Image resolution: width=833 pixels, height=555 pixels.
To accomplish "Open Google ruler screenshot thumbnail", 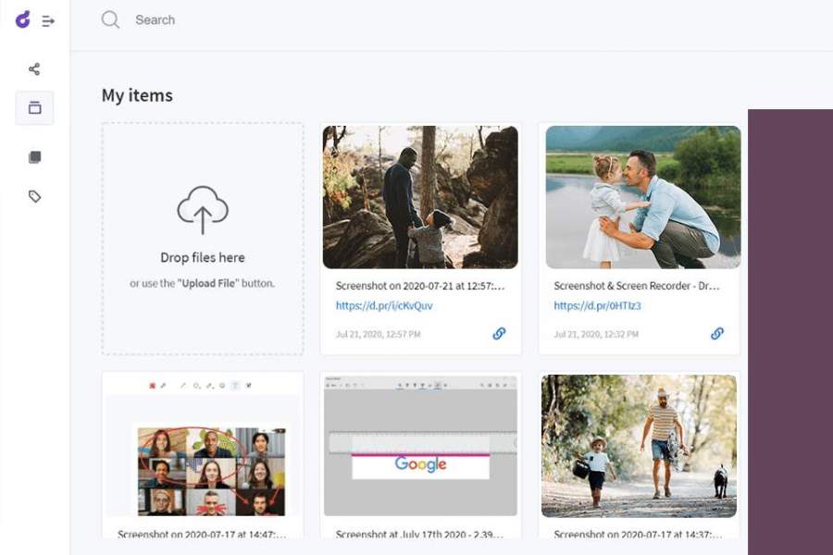I will click(x=420, y=446).
